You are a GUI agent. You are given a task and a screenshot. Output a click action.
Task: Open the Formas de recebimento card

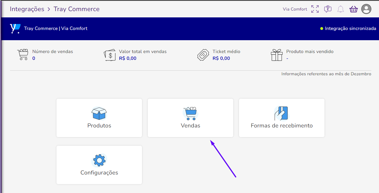click(x=282, y=118)
